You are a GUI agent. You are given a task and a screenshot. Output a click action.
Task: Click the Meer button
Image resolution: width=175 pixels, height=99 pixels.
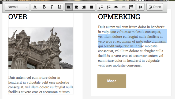(x=111, y=81)
